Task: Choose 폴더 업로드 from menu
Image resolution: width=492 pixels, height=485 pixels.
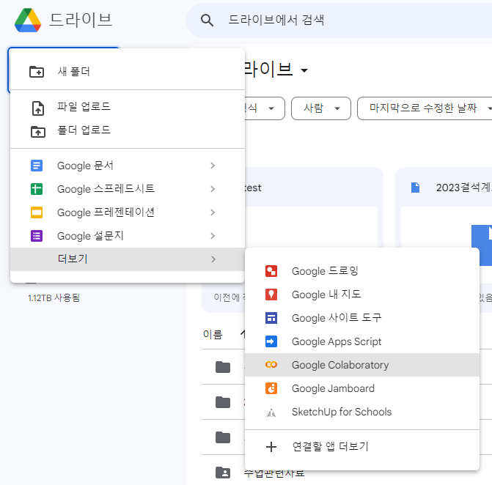Action: (x=128, y=130)
